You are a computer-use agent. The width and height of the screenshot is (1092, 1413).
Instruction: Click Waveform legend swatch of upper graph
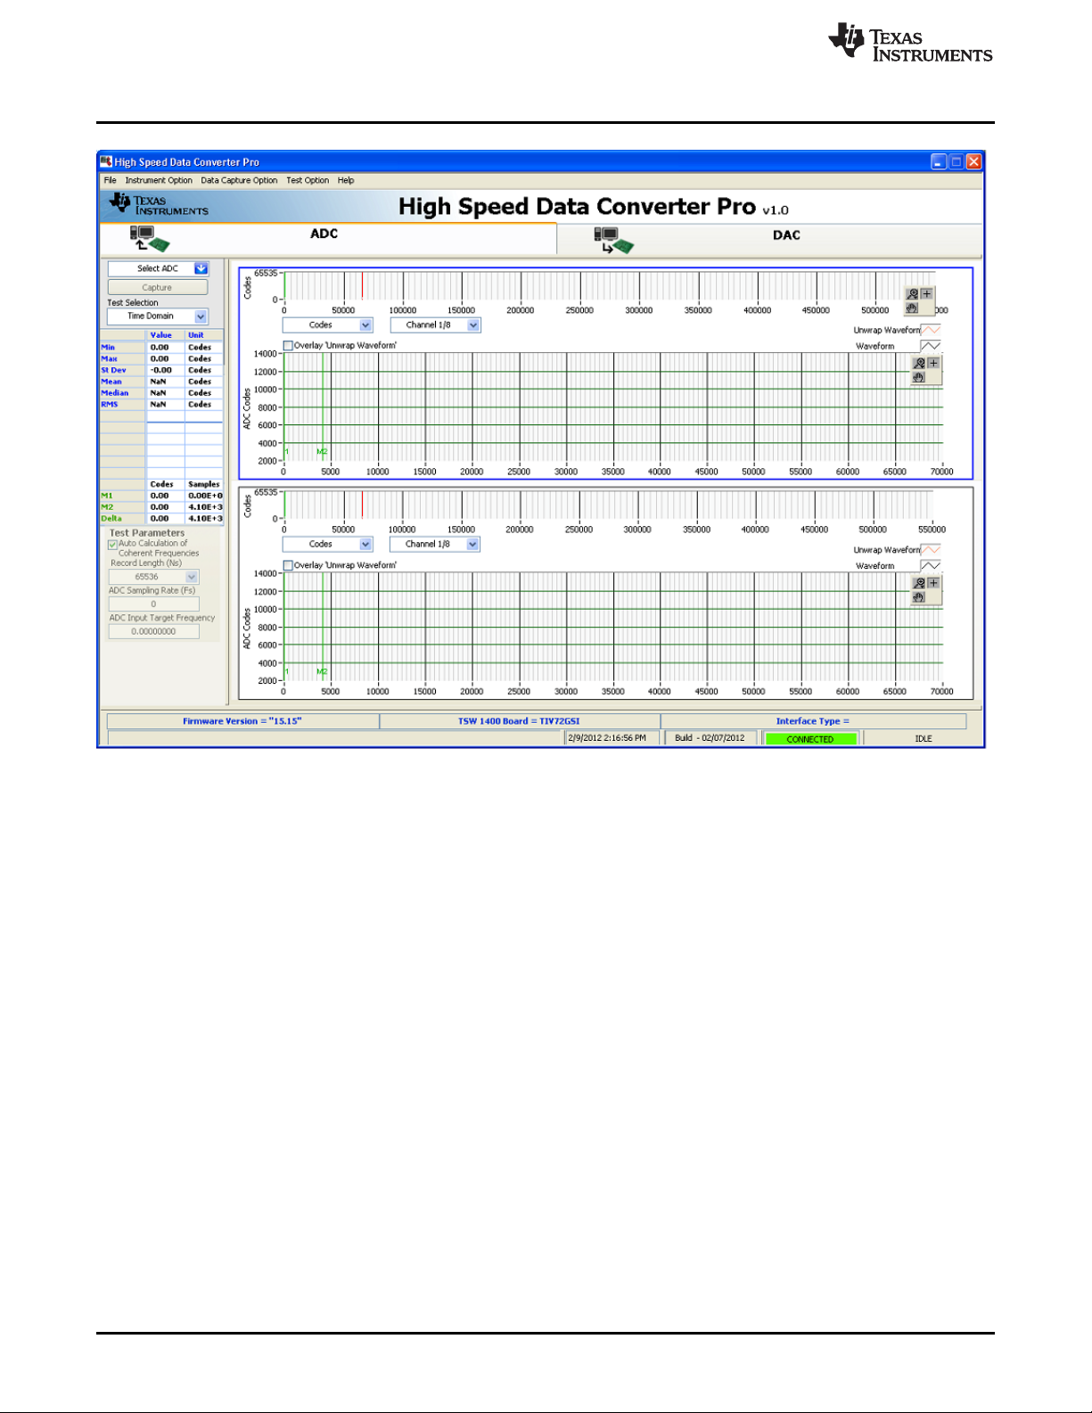tap(931, 346)
